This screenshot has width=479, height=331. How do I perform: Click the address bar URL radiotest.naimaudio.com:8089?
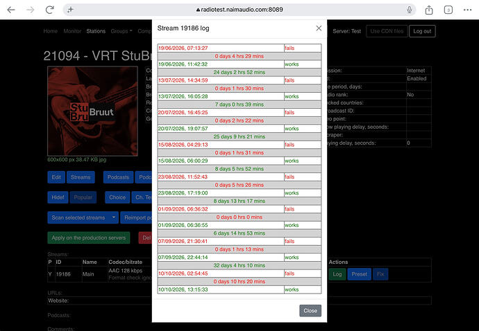click(x=239, y=10)
